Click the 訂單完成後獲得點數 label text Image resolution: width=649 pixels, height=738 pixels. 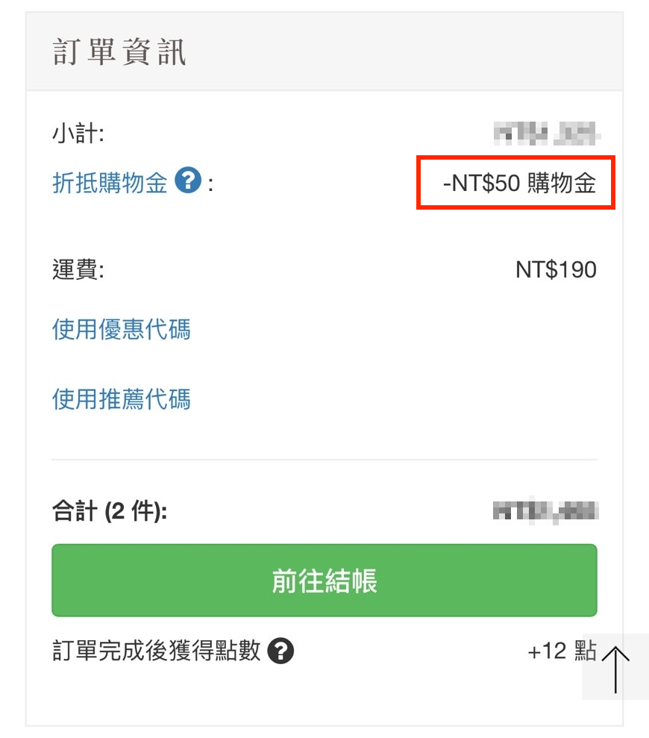[157, 651]
